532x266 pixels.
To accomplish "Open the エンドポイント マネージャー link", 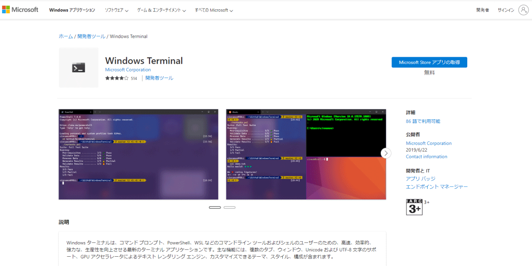I will pos(437,187).
